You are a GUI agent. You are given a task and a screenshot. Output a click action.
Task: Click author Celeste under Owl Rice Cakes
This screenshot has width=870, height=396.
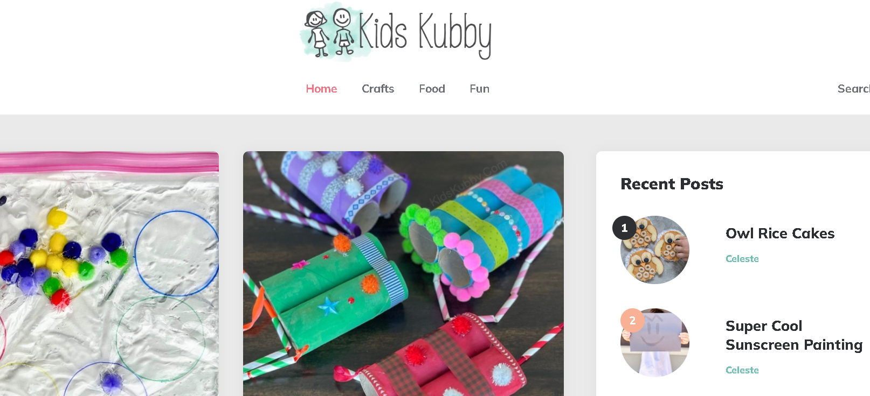pyautogui.click(x=742, y=259)
